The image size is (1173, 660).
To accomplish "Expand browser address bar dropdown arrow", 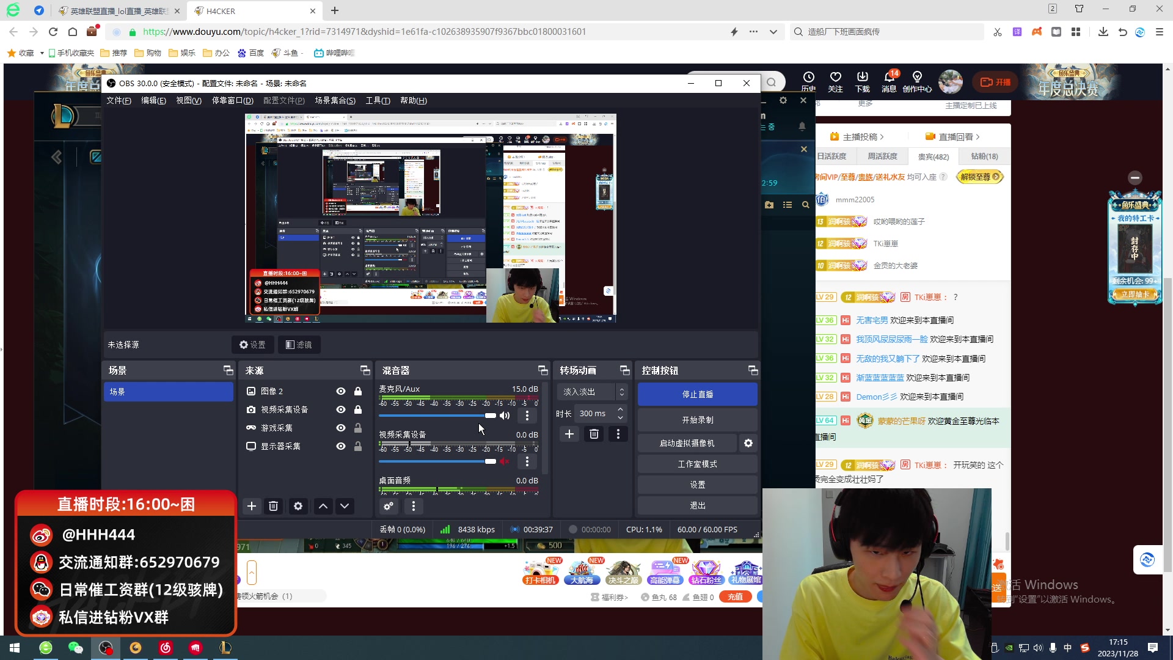I will tap(773, 32).
